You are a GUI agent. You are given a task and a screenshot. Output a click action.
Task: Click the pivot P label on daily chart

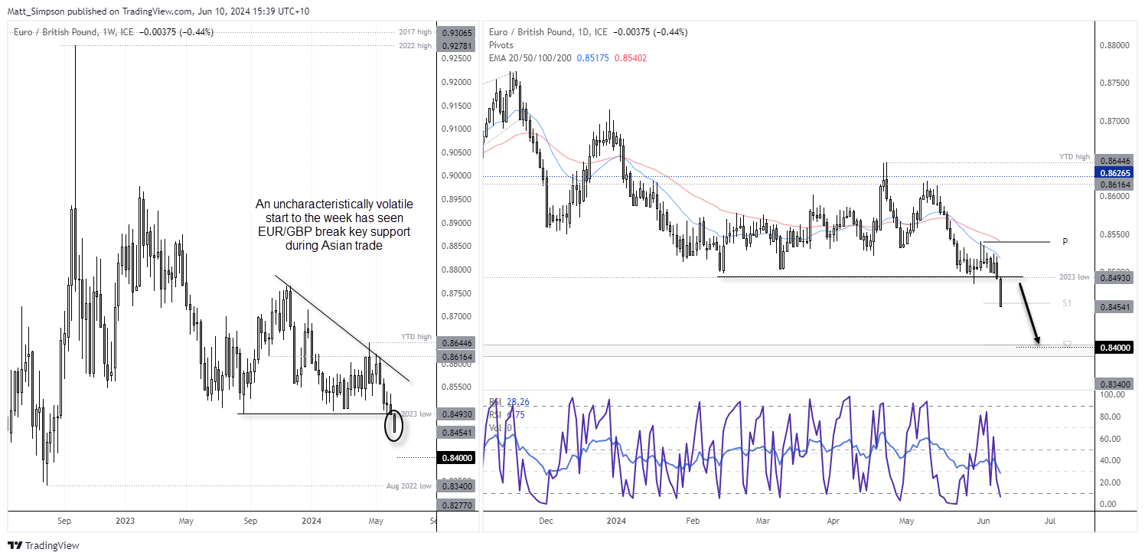[1065, 241]
